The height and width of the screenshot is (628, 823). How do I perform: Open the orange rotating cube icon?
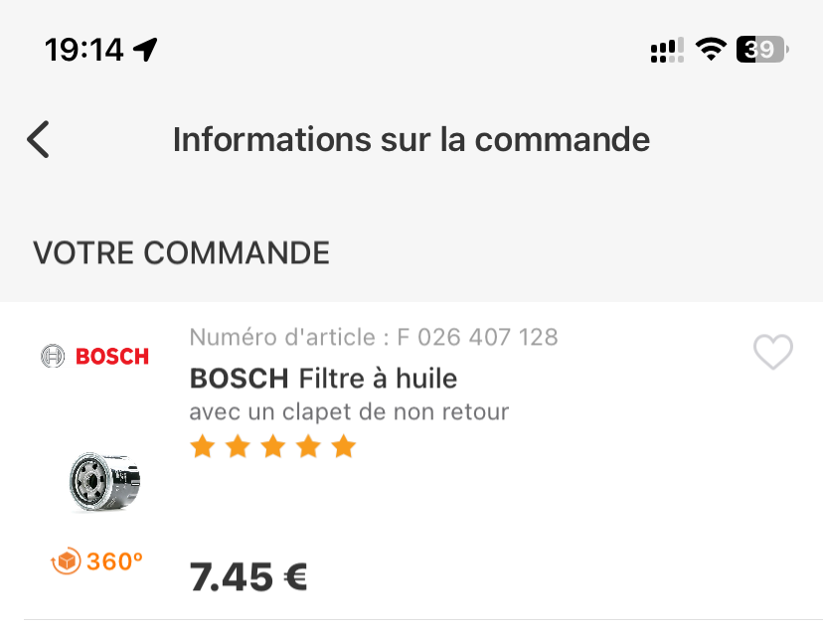(65, 562)
